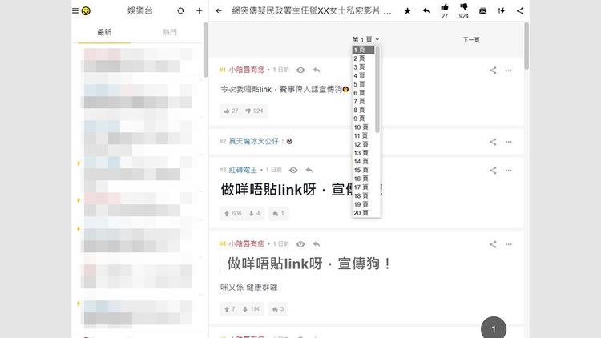601x338 pixels.
Task: Reply to post #3 by 紅褲電王
Action: pos(309,170)
